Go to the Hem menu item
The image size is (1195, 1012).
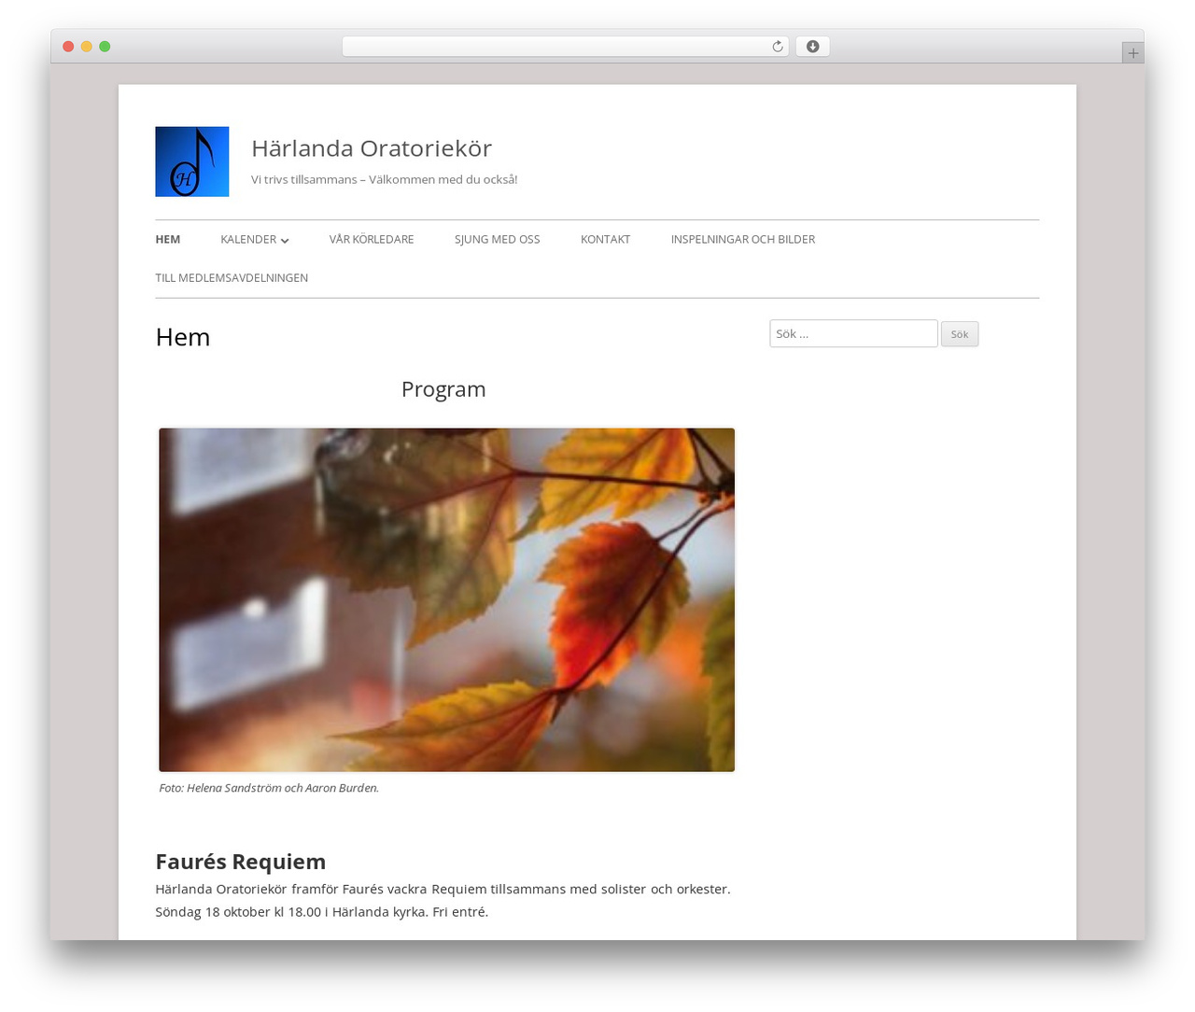click(168, 240)
